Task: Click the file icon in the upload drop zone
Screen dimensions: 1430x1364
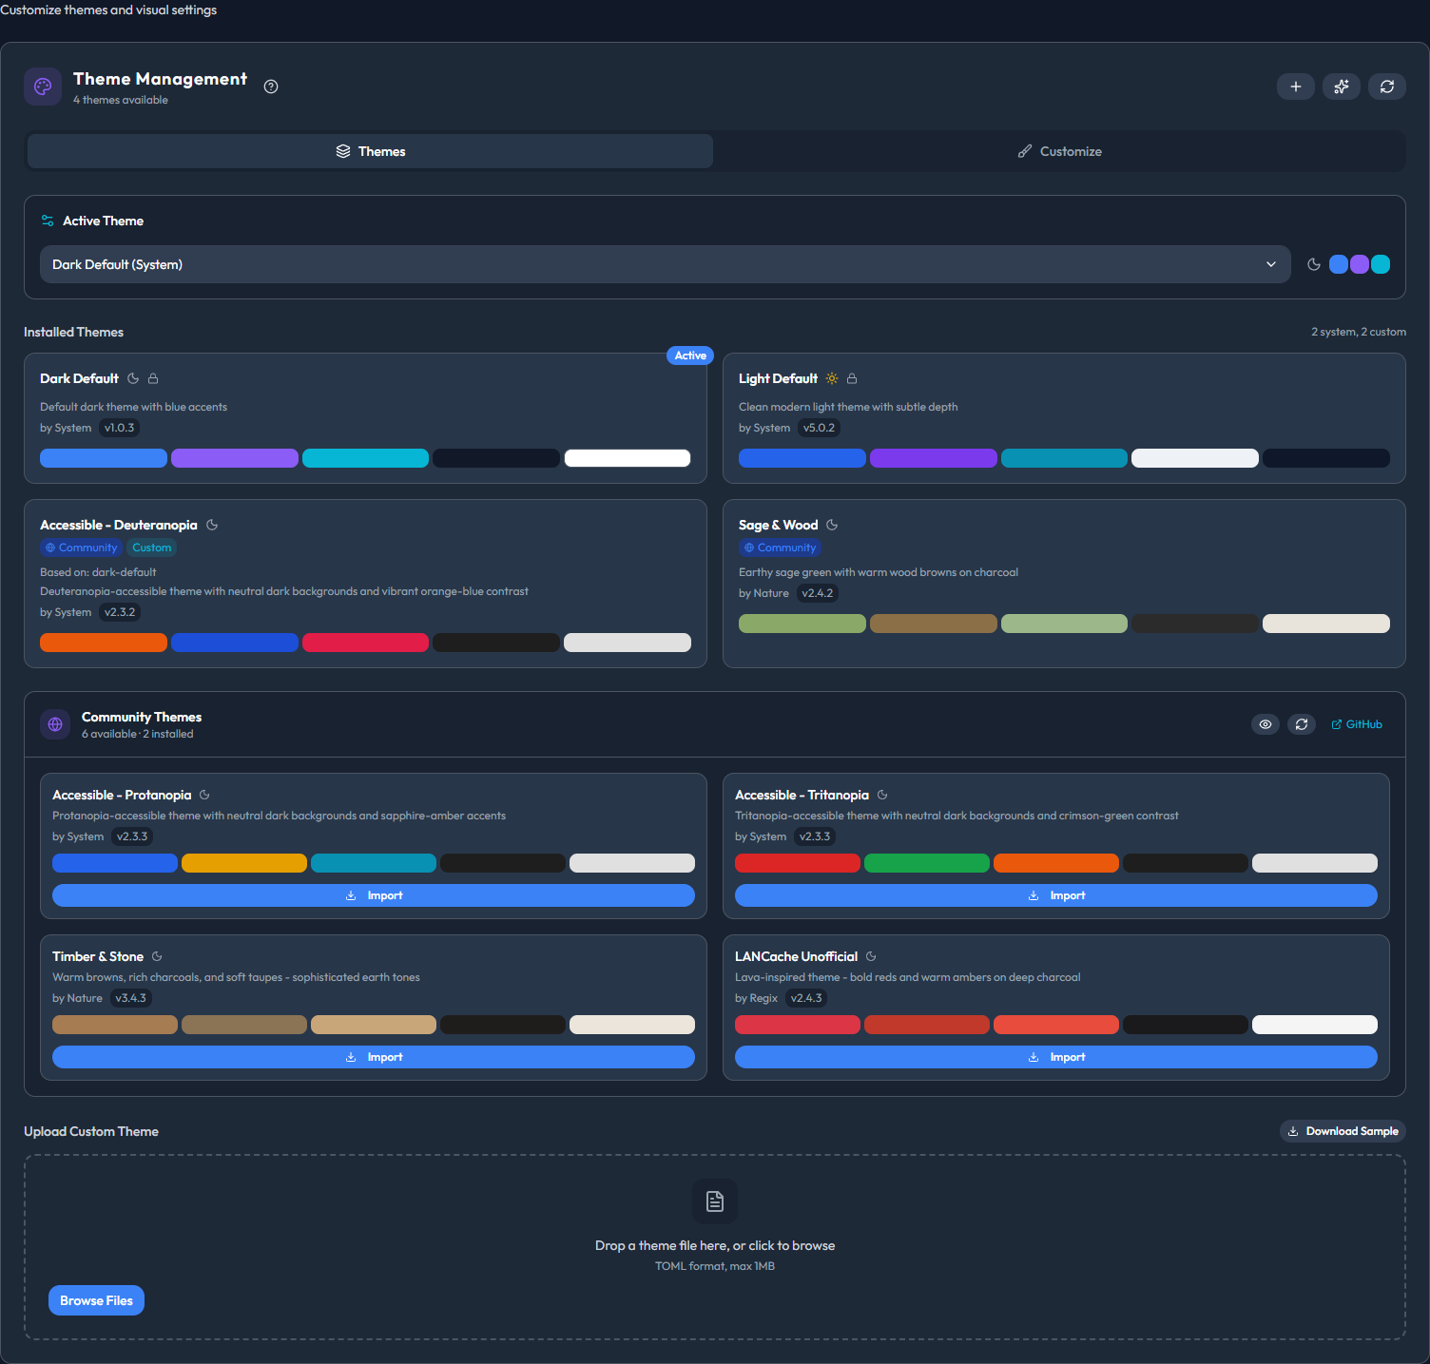Action: [x=715, y=1201]
